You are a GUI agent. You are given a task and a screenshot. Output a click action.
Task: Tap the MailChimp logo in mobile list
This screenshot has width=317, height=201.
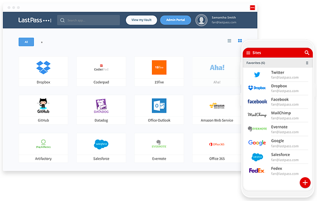257,115
